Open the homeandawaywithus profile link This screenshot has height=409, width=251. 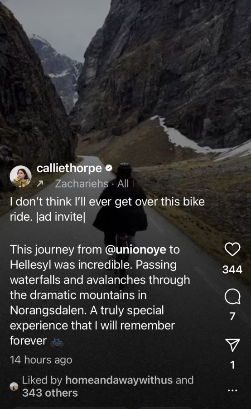click(119, 380)
